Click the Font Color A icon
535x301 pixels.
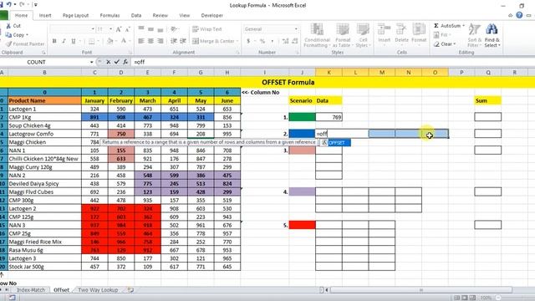coord(124,41)
